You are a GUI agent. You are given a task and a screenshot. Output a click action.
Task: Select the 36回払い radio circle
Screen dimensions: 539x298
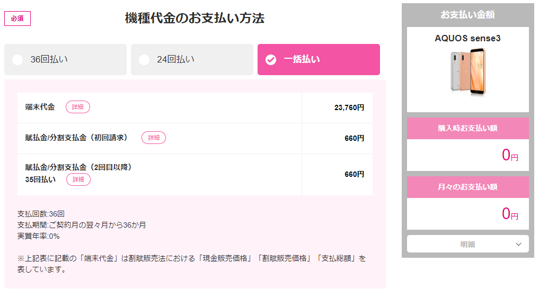click(x=17, y=60)
